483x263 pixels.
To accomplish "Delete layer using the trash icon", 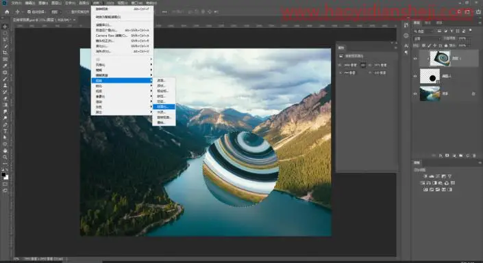I will point(474,156).
